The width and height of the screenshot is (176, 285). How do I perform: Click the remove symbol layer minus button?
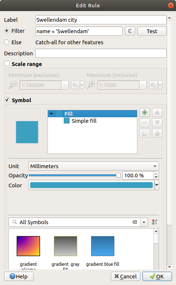[145, 123]
